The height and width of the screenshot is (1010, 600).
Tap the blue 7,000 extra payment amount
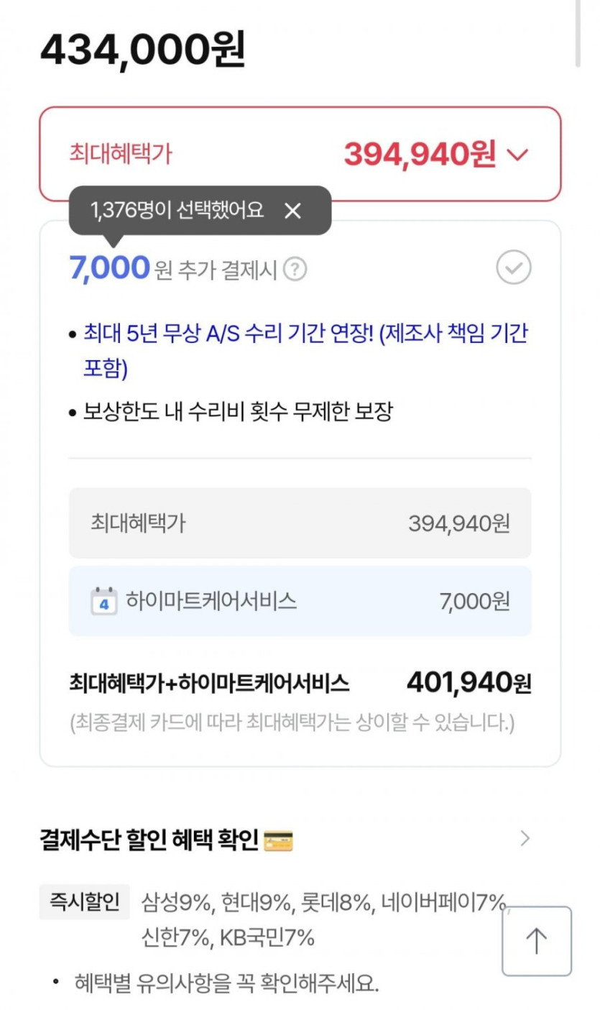pyautogui.click(x=109, y=269)
